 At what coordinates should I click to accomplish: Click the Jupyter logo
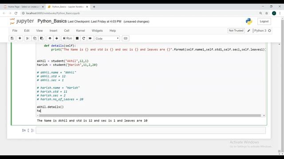22,21
